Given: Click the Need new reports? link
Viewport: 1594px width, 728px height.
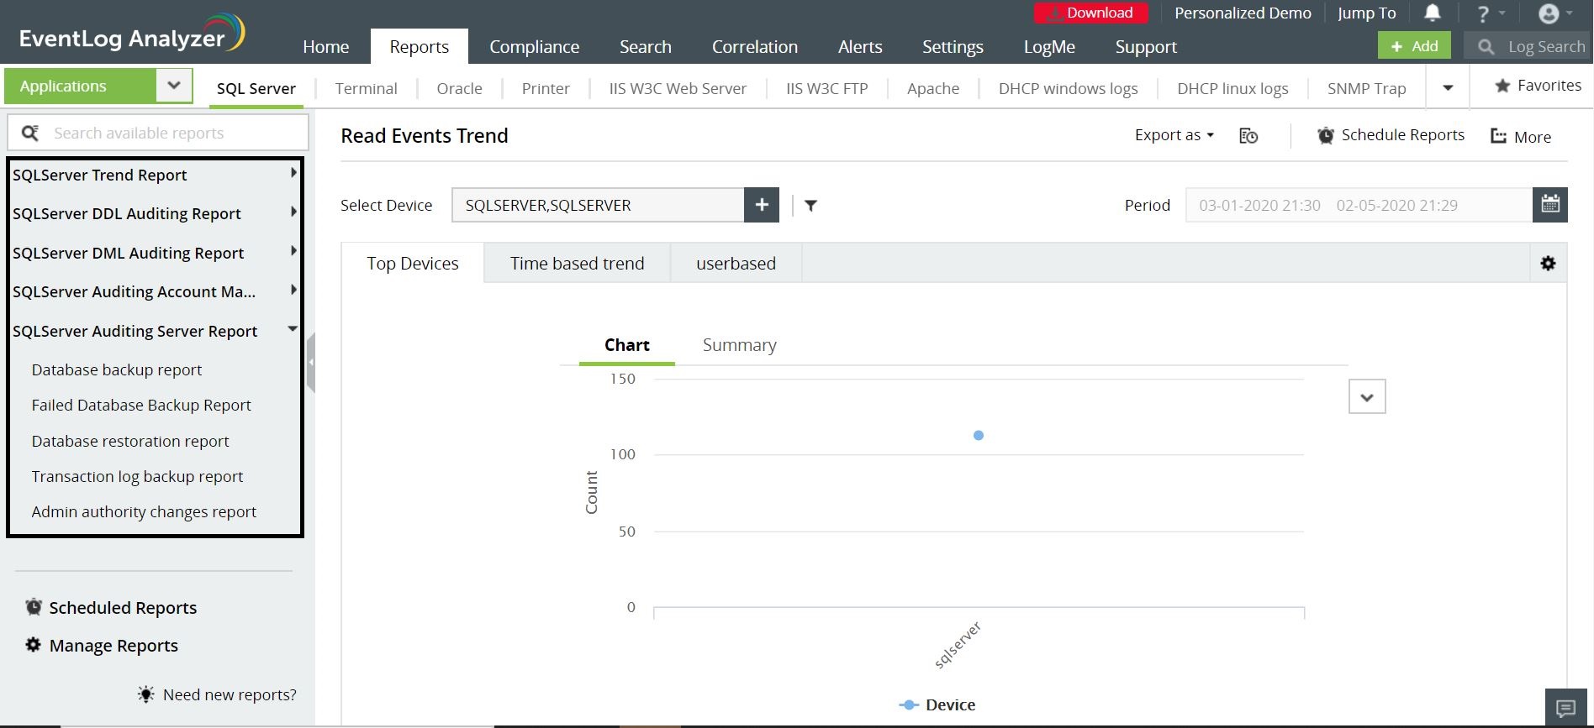Looking at the screenshot, I should pos(230,694).
